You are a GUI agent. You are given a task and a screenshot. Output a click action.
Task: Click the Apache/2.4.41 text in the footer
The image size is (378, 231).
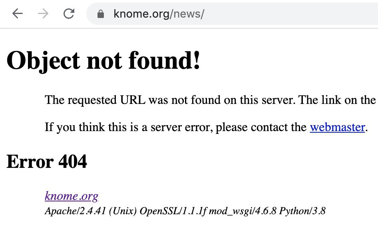coord(75,211)
